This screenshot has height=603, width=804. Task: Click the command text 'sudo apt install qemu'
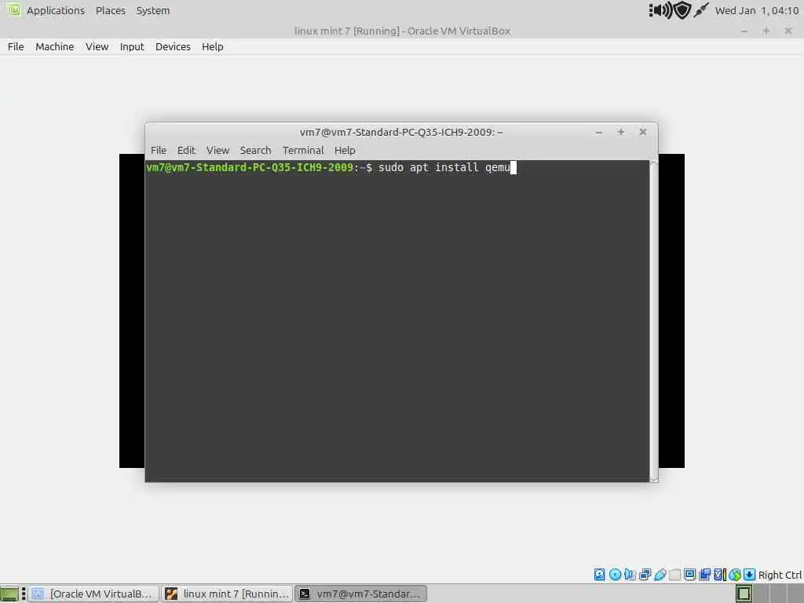444,168
